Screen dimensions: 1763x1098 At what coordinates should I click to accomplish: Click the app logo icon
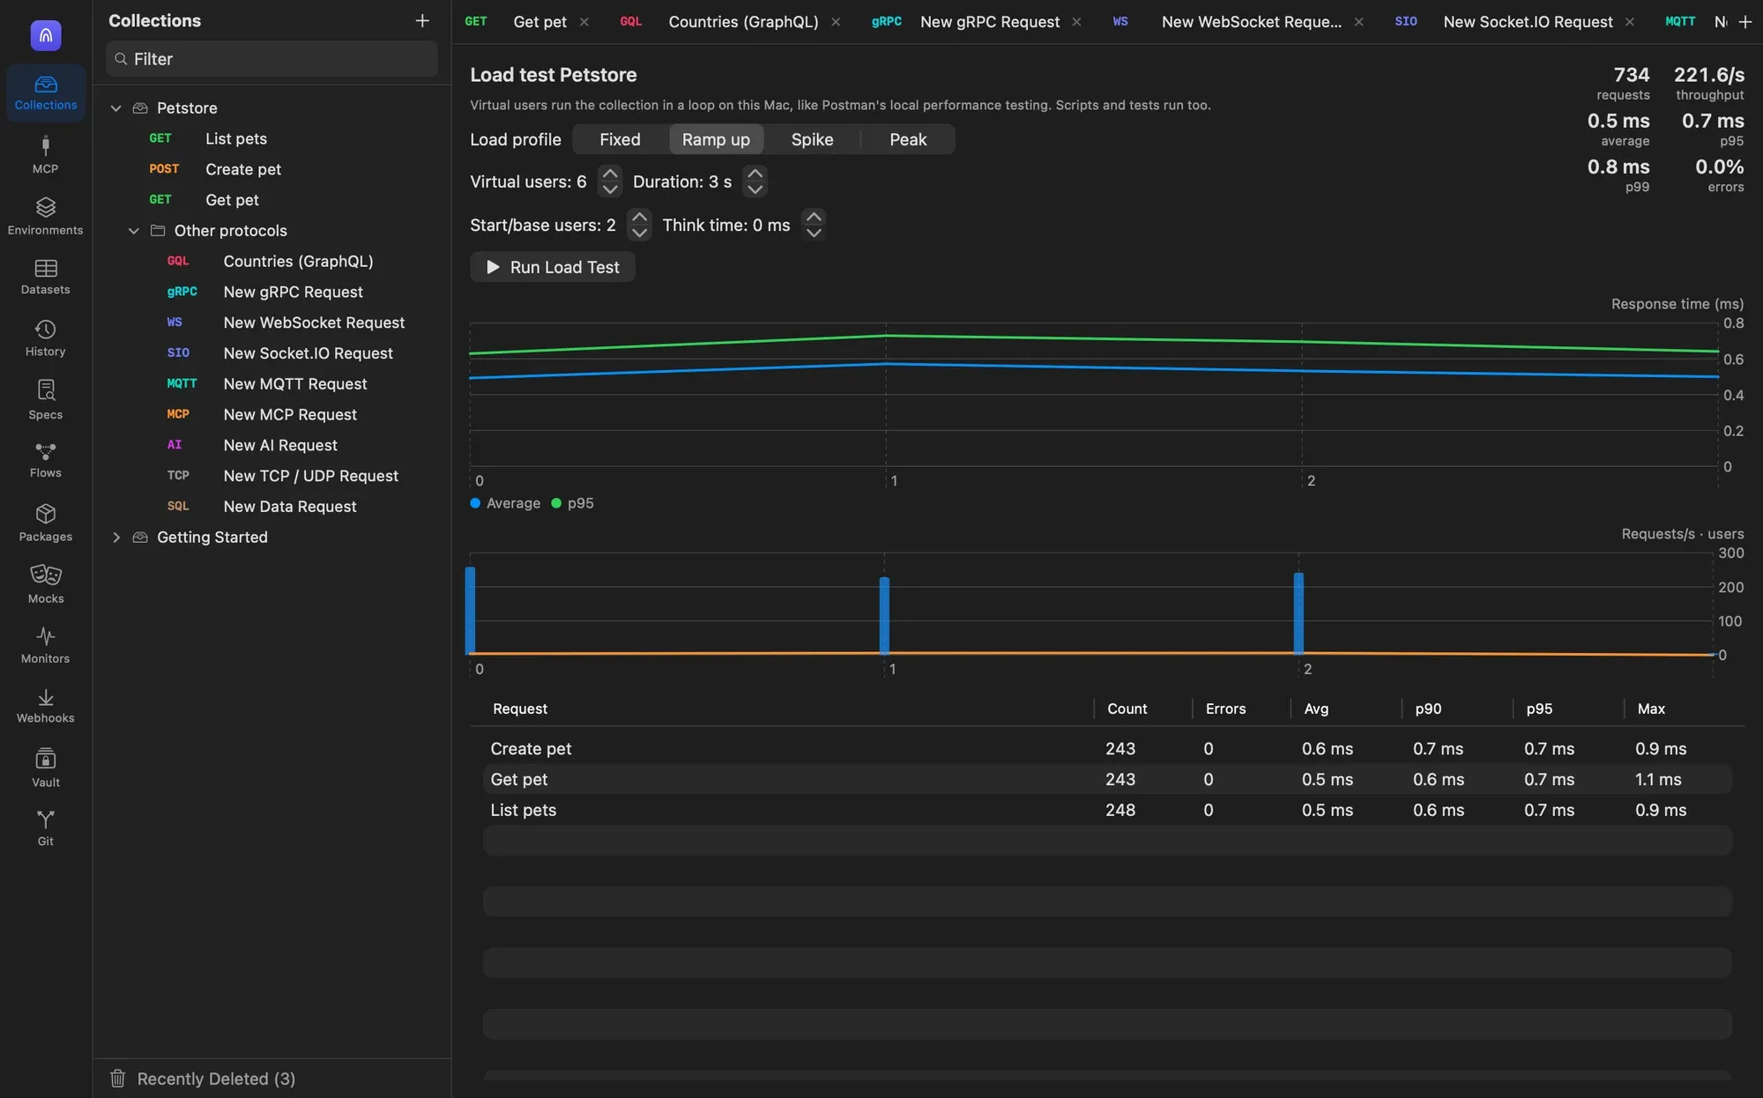46,35
